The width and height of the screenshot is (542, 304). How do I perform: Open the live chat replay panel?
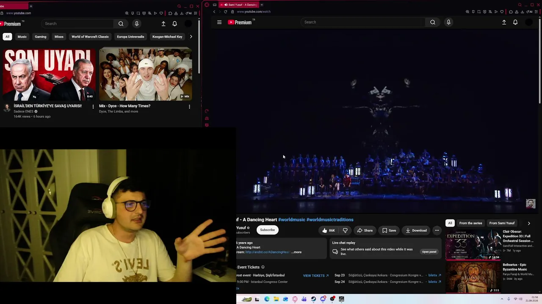429,252
